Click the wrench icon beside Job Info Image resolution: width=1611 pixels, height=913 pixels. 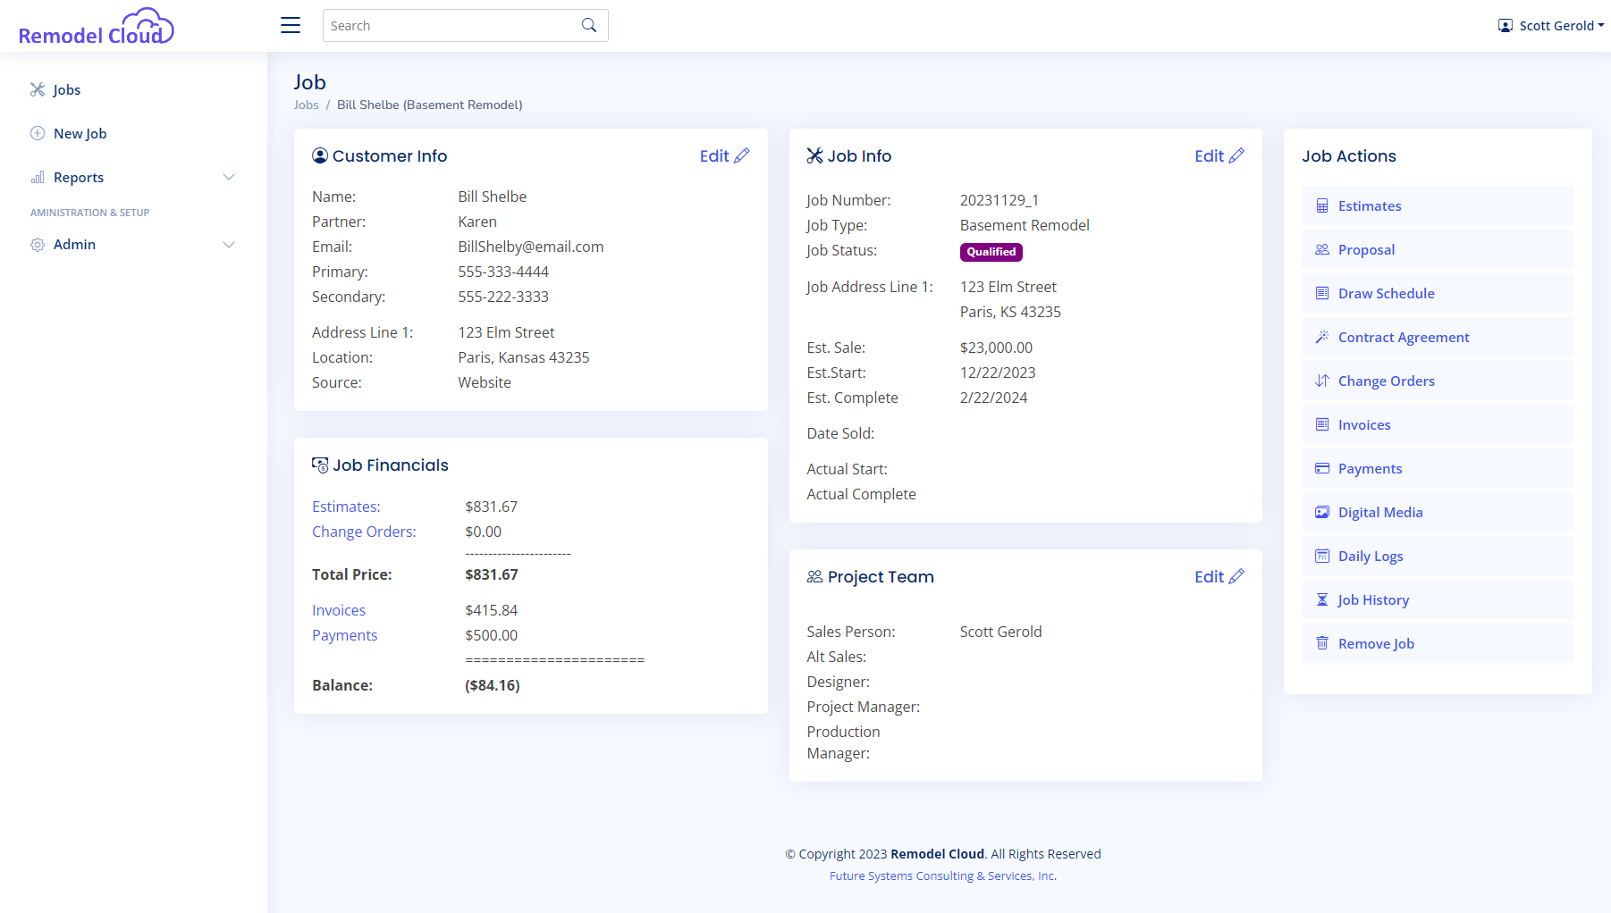coord(814,155)
